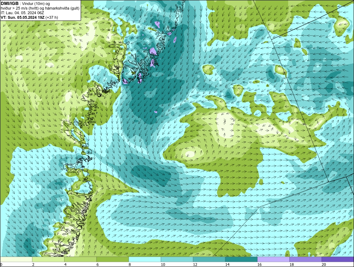Click the 2–4 m/s legend color swatch
Image resolution: width=354 pixels, height=267 pixels.
tap(48, 259)
